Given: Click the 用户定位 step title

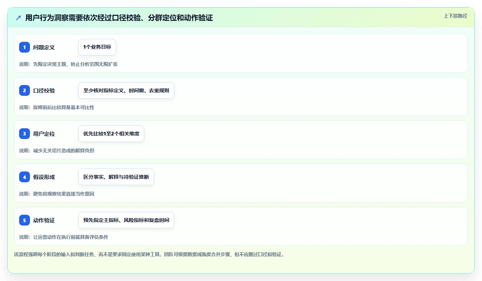Looking at the screenshot, I should pos(44,134).
